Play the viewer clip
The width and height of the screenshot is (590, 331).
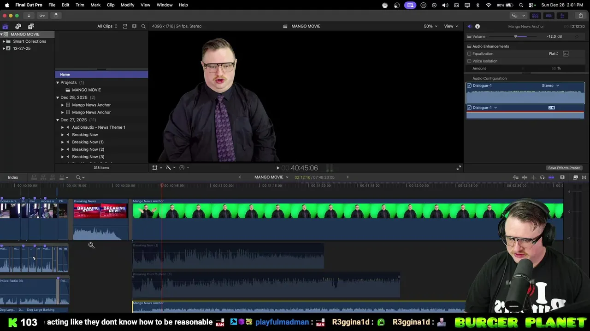point(277,168)
